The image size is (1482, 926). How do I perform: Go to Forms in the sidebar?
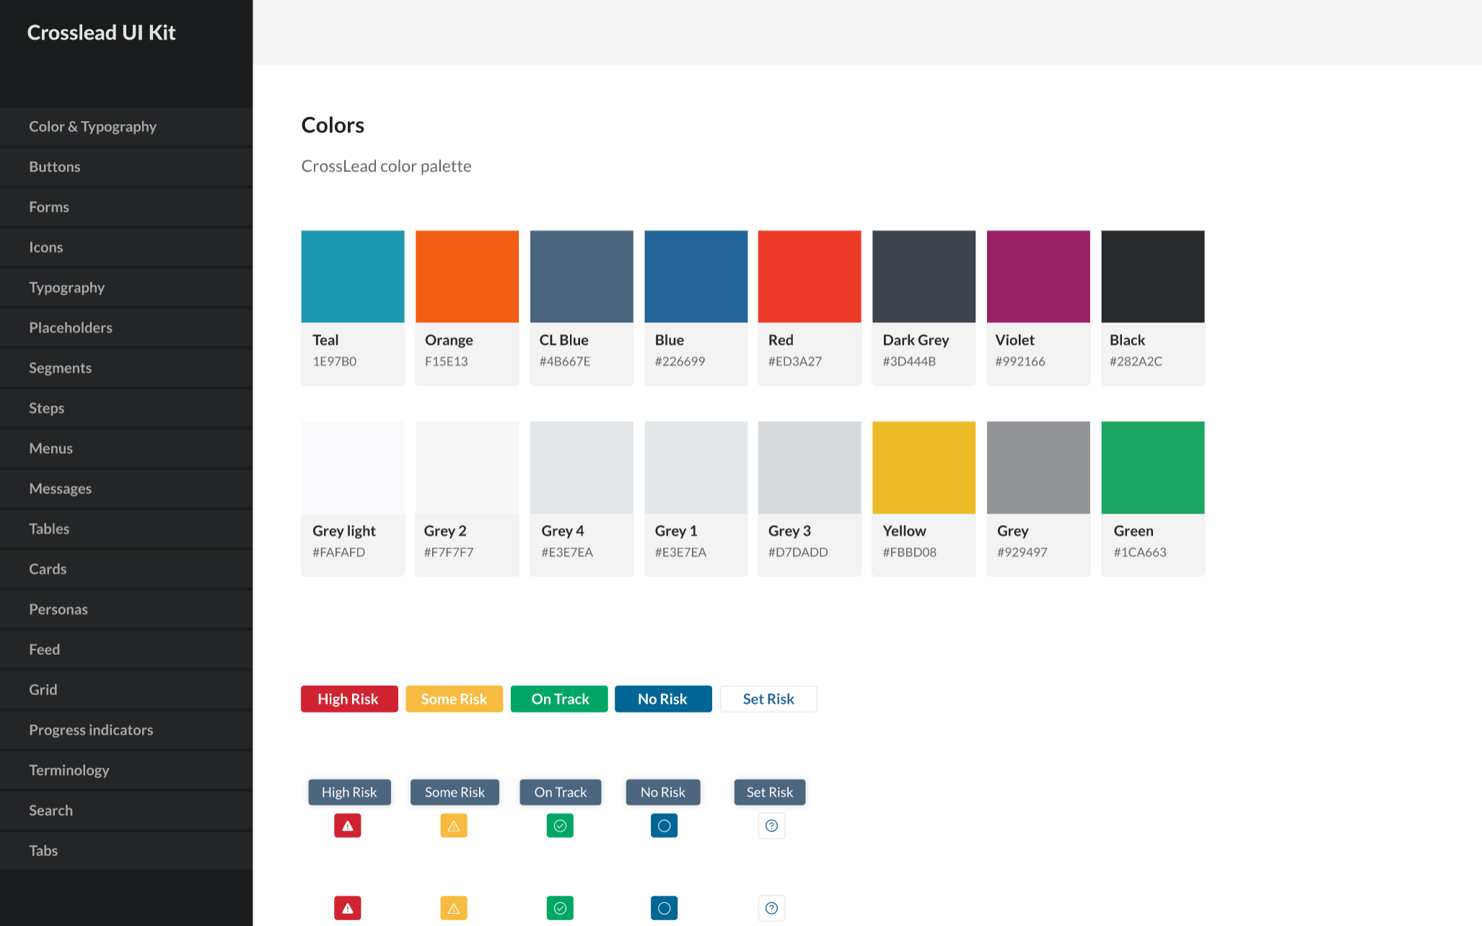point(126,208)
